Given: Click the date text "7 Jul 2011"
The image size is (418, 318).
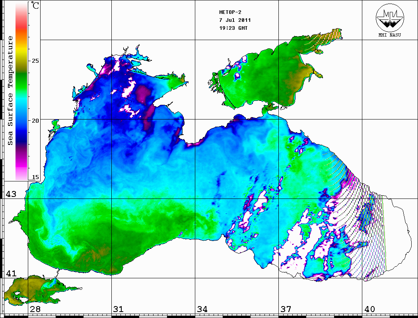Looking at the screenshot, I should click(x=235, y=20).
